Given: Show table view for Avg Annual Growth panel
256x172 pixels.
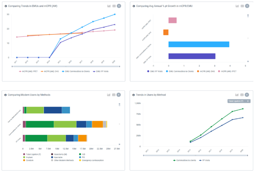Looking at the screenshot, I should (242, 6).
